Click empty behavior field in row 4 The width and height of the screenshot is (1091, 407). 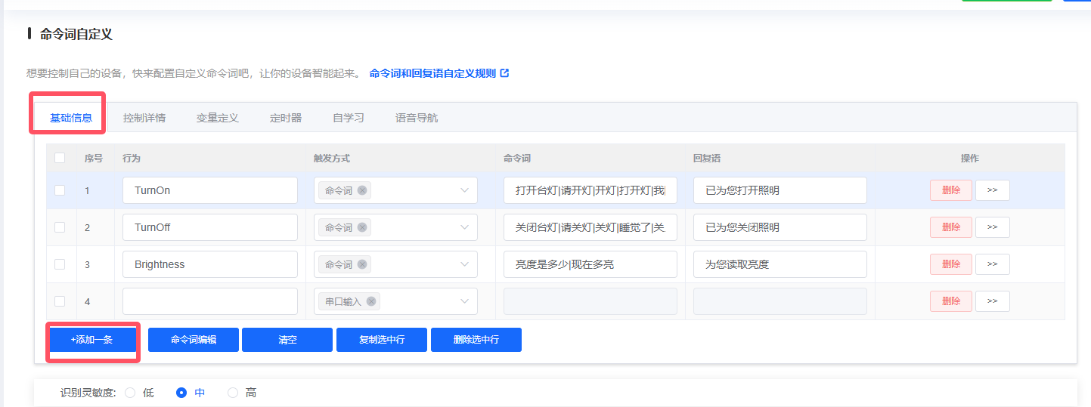pos(210,301)
